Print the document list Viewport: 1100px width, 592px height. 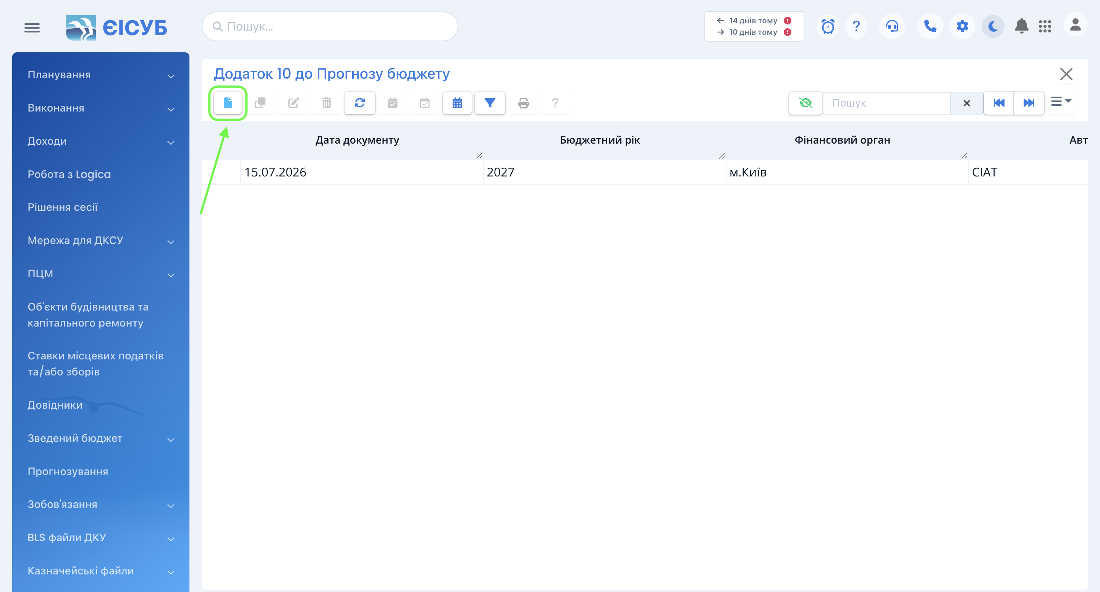click(x=524, y=103)
